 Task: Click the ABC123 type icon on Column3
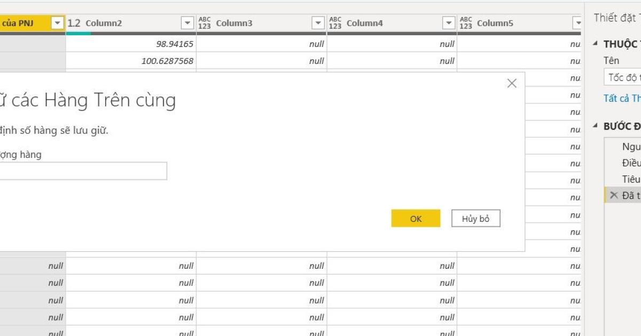tap(205, 23)
